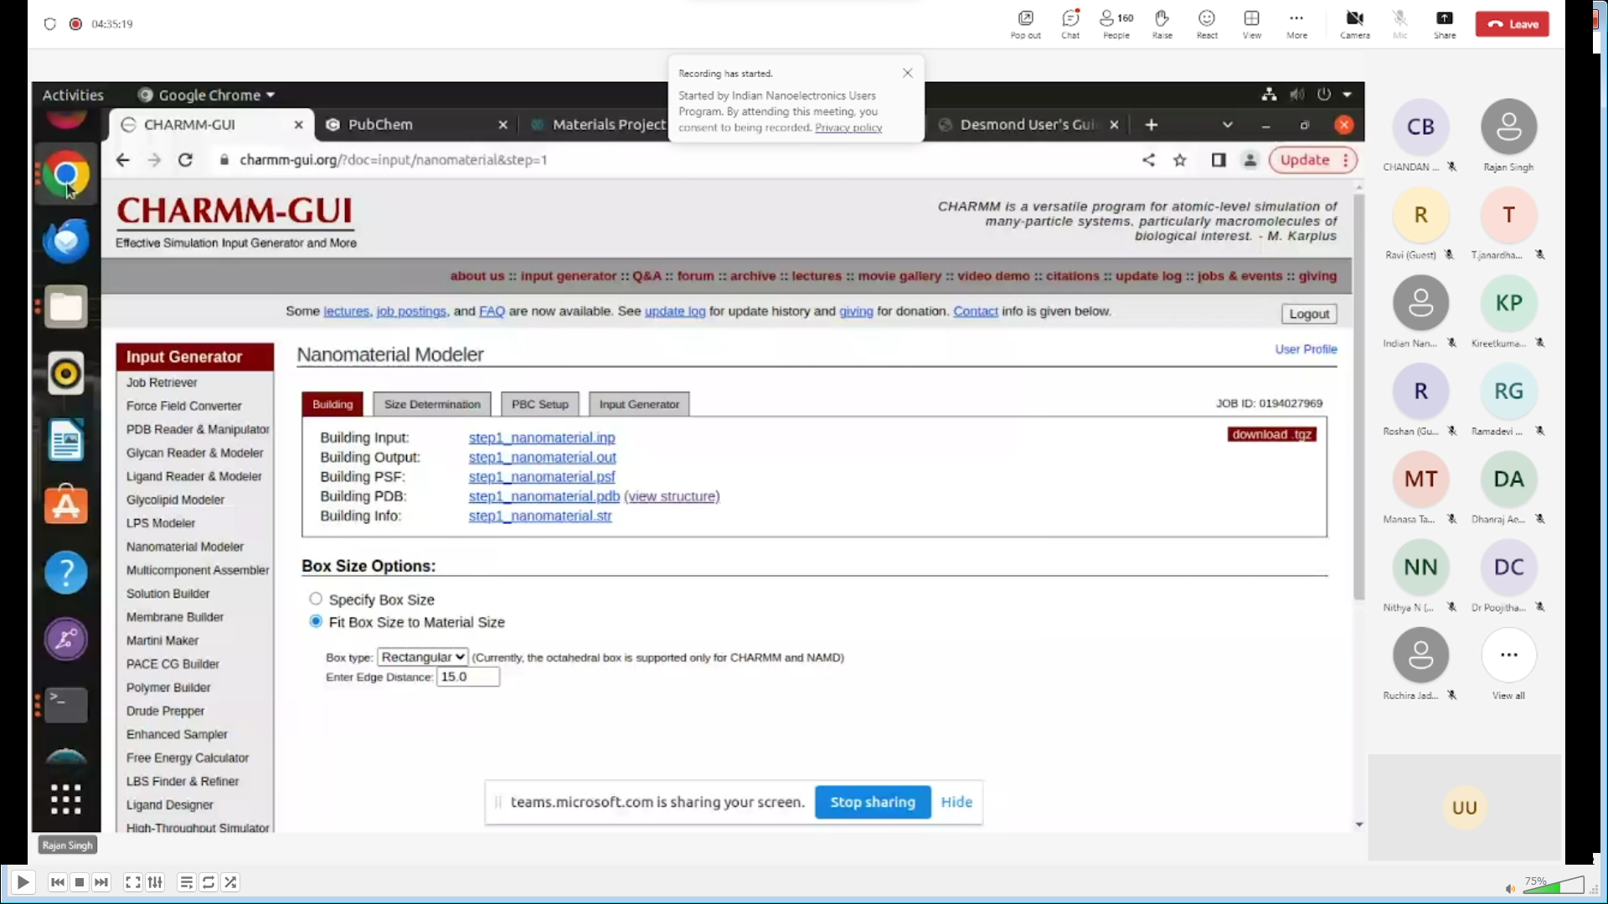Open Membrane Builder in sidebar
This screenshot has height=904, width=1608.
tap(174, 617)
